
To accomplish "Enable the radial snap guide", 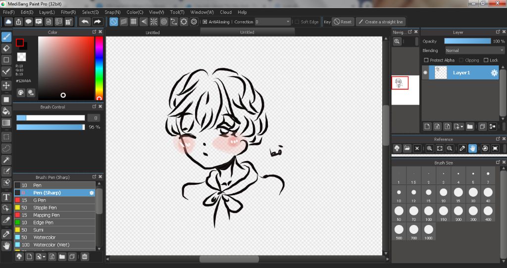I will click(154, 22).
